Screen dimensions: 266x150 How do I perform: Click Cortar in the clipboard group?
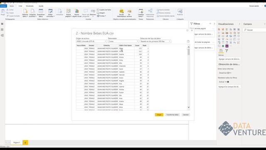[x=10, y=10]
